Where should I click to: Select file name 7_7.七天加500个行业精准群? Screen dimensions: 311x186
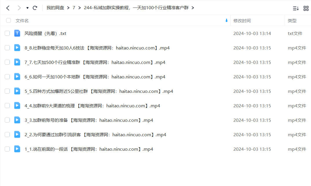click(x=95, y=62)
